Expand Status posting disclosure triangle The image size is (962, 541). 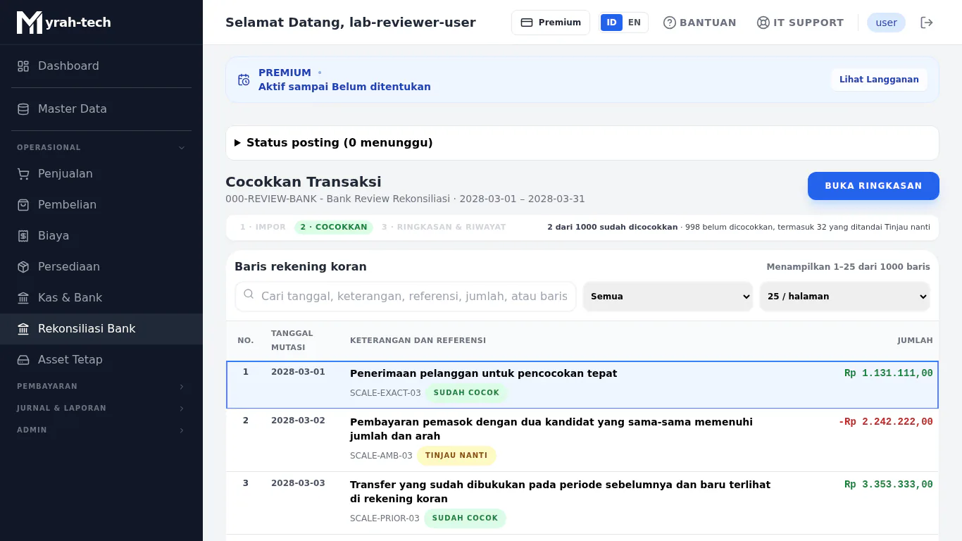click(238, 143)
